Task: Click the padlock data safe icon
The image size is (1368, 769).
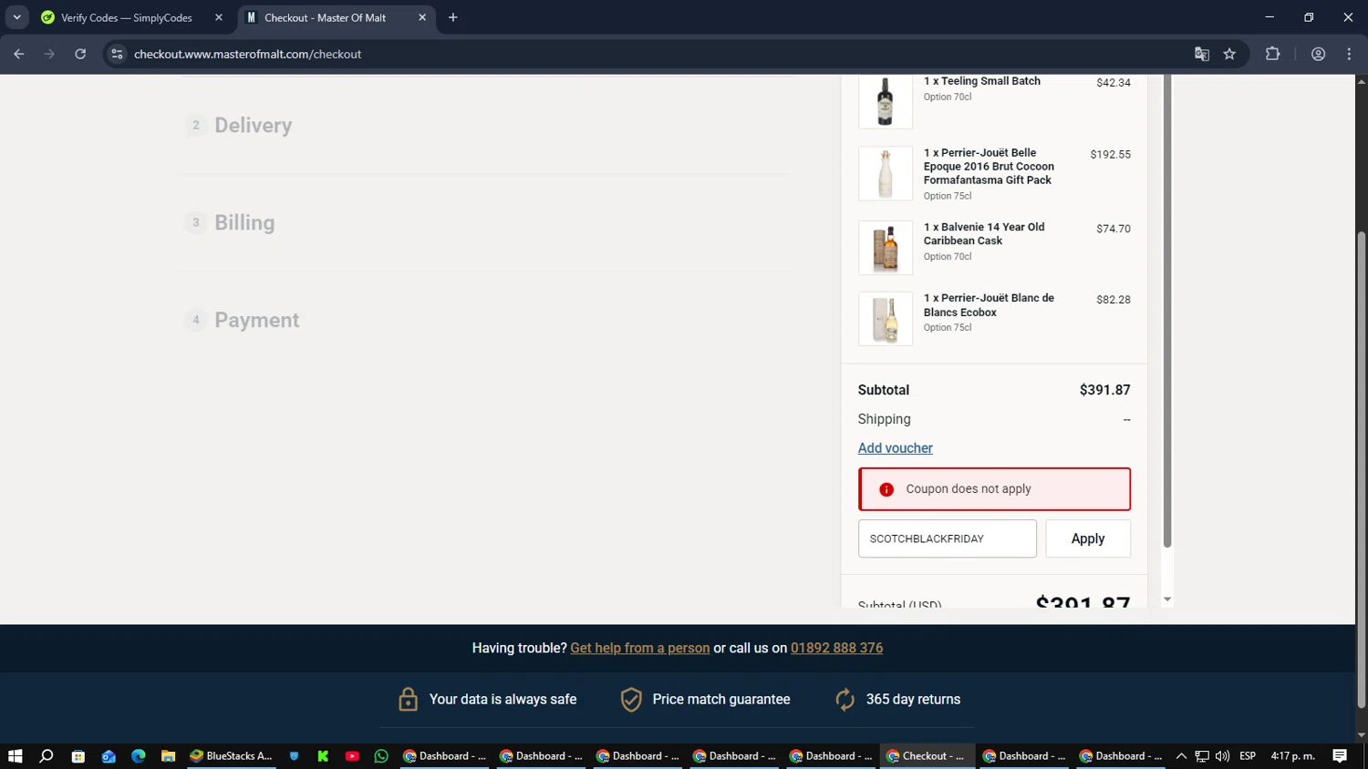Action: tap(408, 699)
